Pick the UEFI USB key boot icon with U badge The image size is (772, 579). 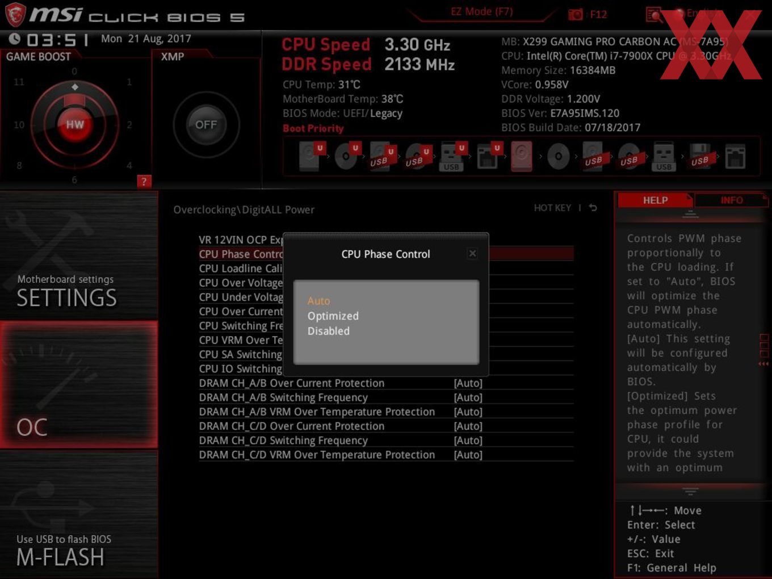pos(453,156)
